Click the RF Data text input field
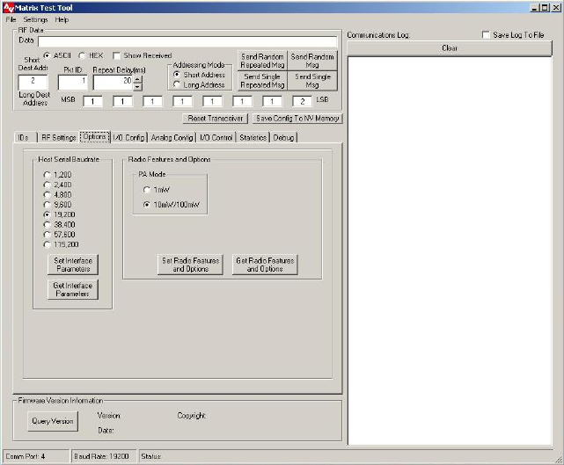This screenshot has width=564, height=465. click(x=187, y=40)
